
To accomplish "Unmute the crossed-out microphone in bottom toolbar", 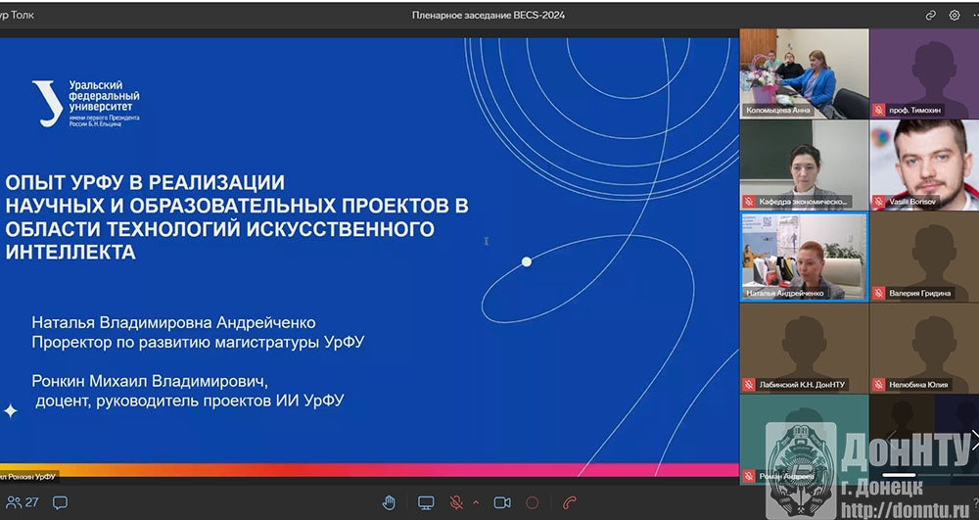I will [456, 502].
